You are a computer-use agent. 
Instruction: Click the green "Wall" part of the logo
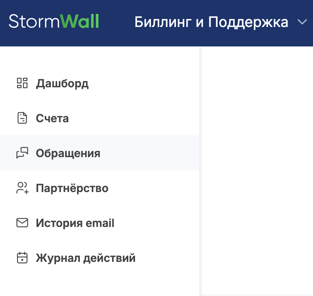[x=81, y=21]
